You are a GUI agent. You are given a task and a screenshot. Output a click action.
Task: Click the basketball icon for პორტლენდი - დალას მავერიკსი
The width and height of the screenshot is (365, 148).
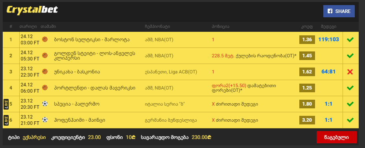pyautogui.click(x=45, y=88)
